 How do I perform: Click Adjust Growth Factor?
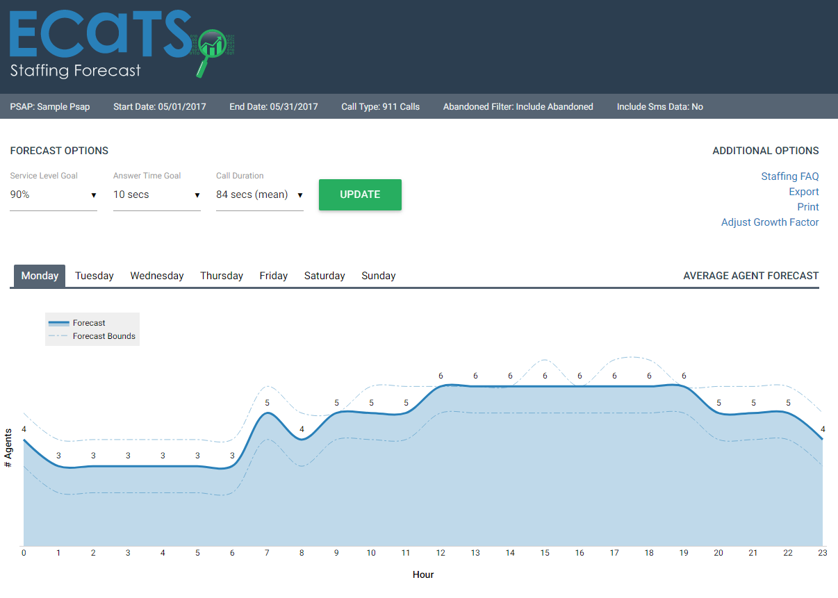pos(770,222)
